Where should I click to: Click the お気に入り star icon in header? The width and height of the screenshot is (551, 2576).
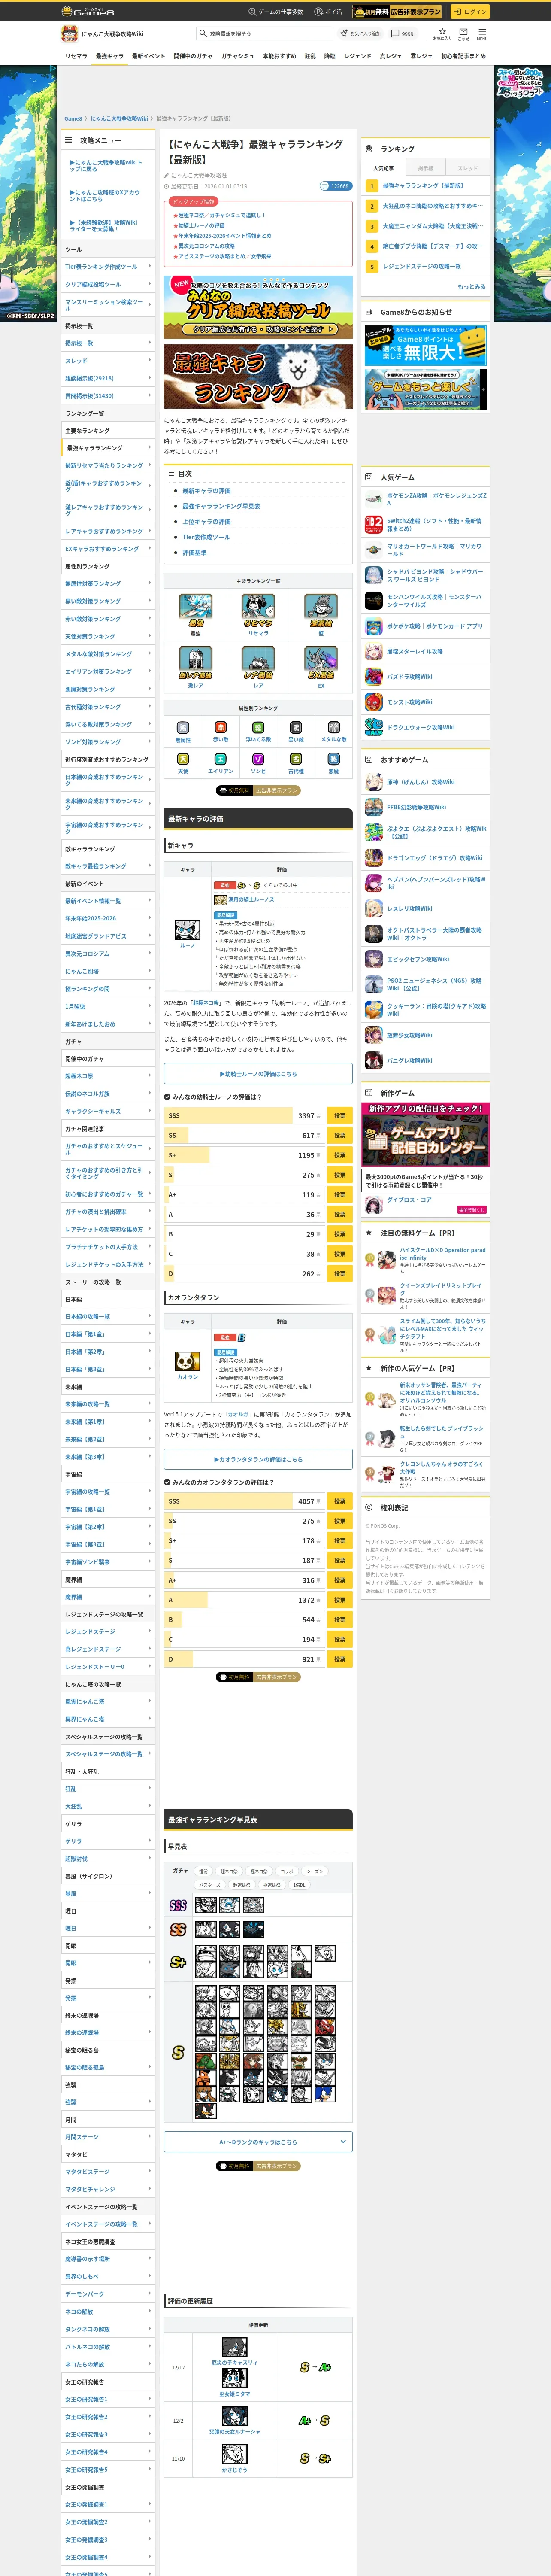(442, 33)
